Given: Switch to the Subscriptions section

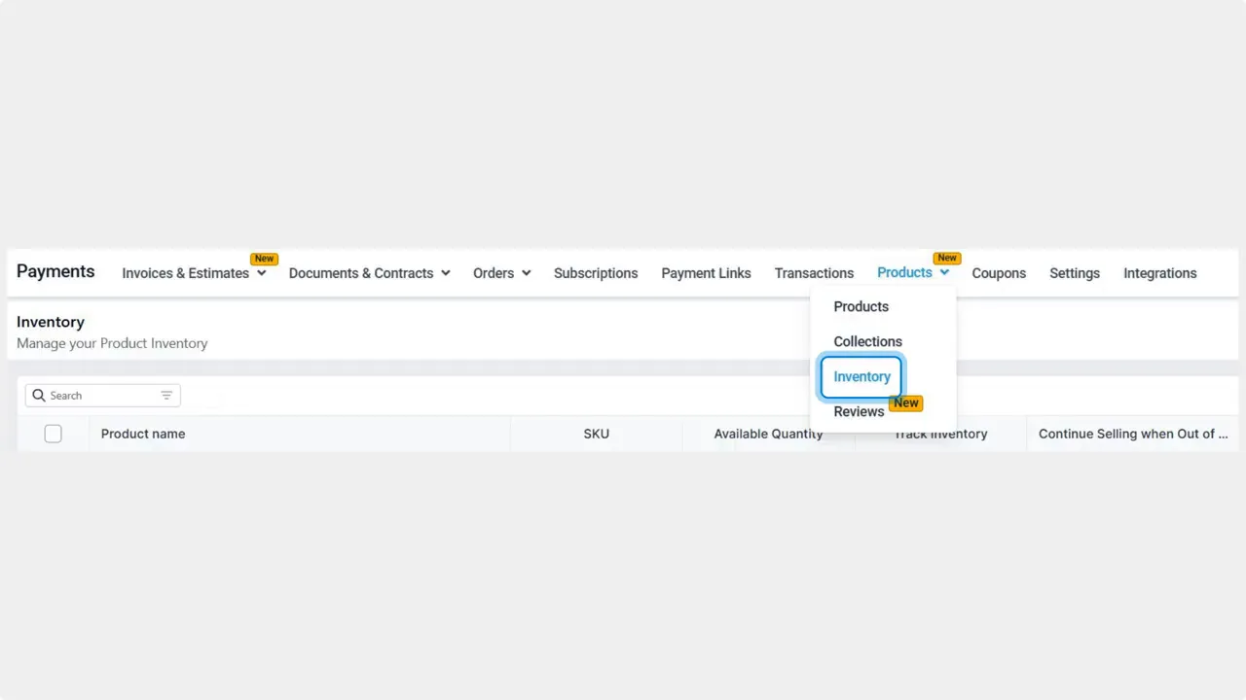Looking at the screenshot, I should [x=596, y=273].
